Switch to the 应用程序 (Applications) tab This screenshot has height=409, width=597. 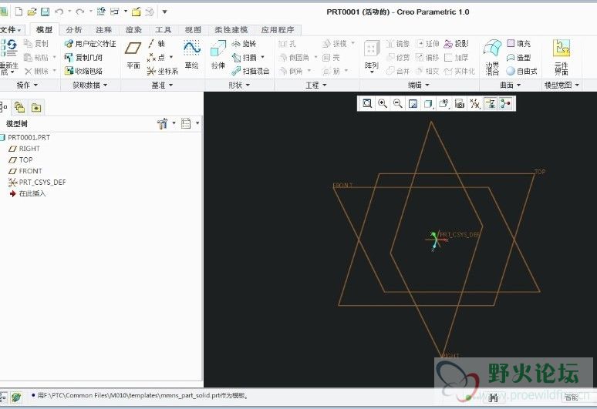(277, 29)
